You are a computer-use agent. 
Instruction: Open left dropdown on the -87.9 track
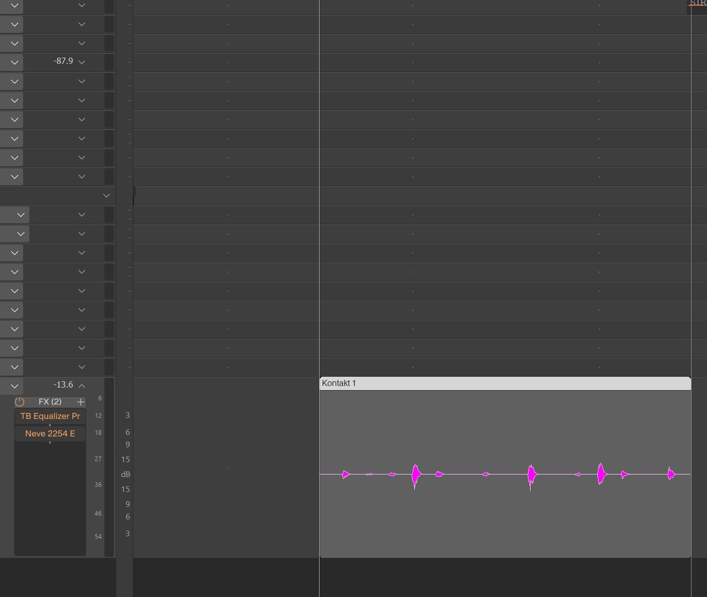click(14, 62)
